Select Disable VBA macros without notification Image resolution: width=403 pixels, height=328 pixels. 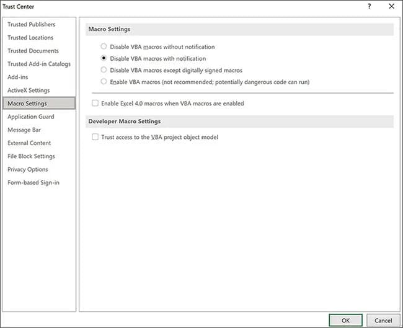pos(104,47)
